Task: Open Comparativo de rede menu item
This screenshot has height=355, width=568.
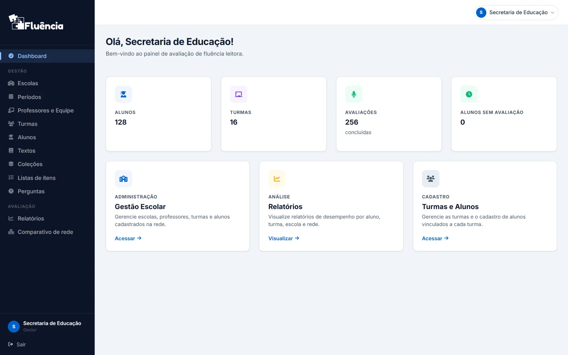Action: (x=47, y=232)
